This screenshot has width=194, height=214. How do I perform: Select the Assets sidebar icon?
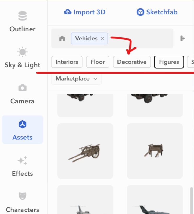click(22, 129)
